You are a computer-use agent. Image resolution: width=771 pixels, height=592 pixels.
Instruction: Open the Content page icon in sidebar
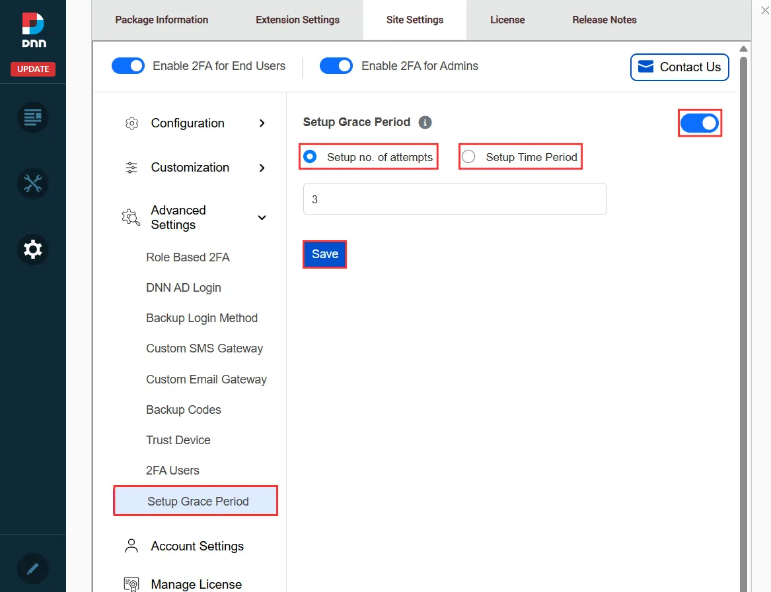pyautogui.click(x=32, y=117)
